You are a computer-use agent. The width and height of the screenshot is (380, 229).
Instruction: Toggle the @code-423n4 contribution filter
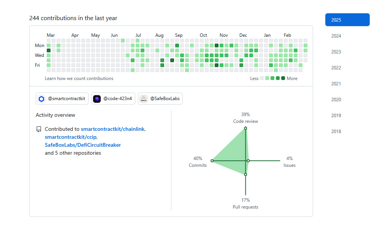[113, 99]
